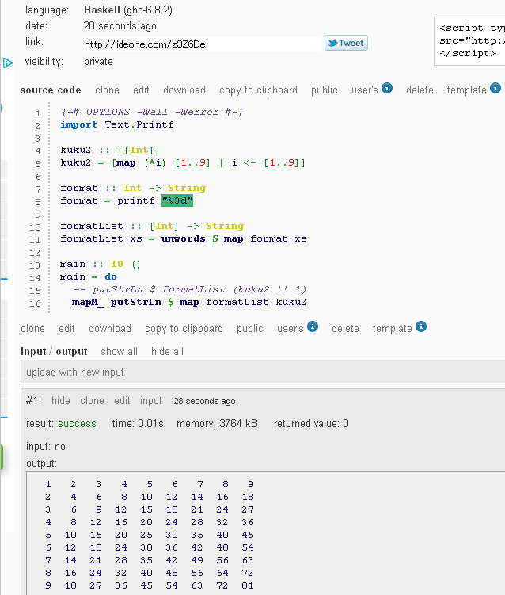Click top copy to clipboard link
Screen dimensions: 505x595
pos(258,90)
